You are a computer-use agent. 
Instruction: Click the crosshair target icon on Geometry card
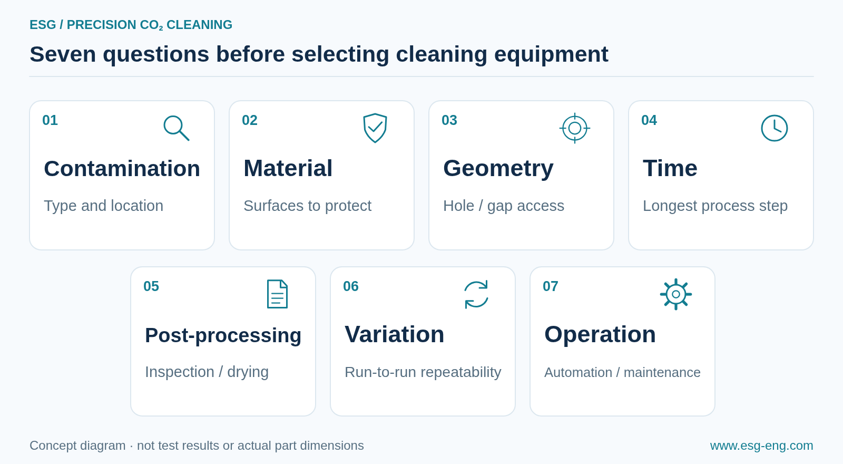pyautogui.click(x=575, y=128)
